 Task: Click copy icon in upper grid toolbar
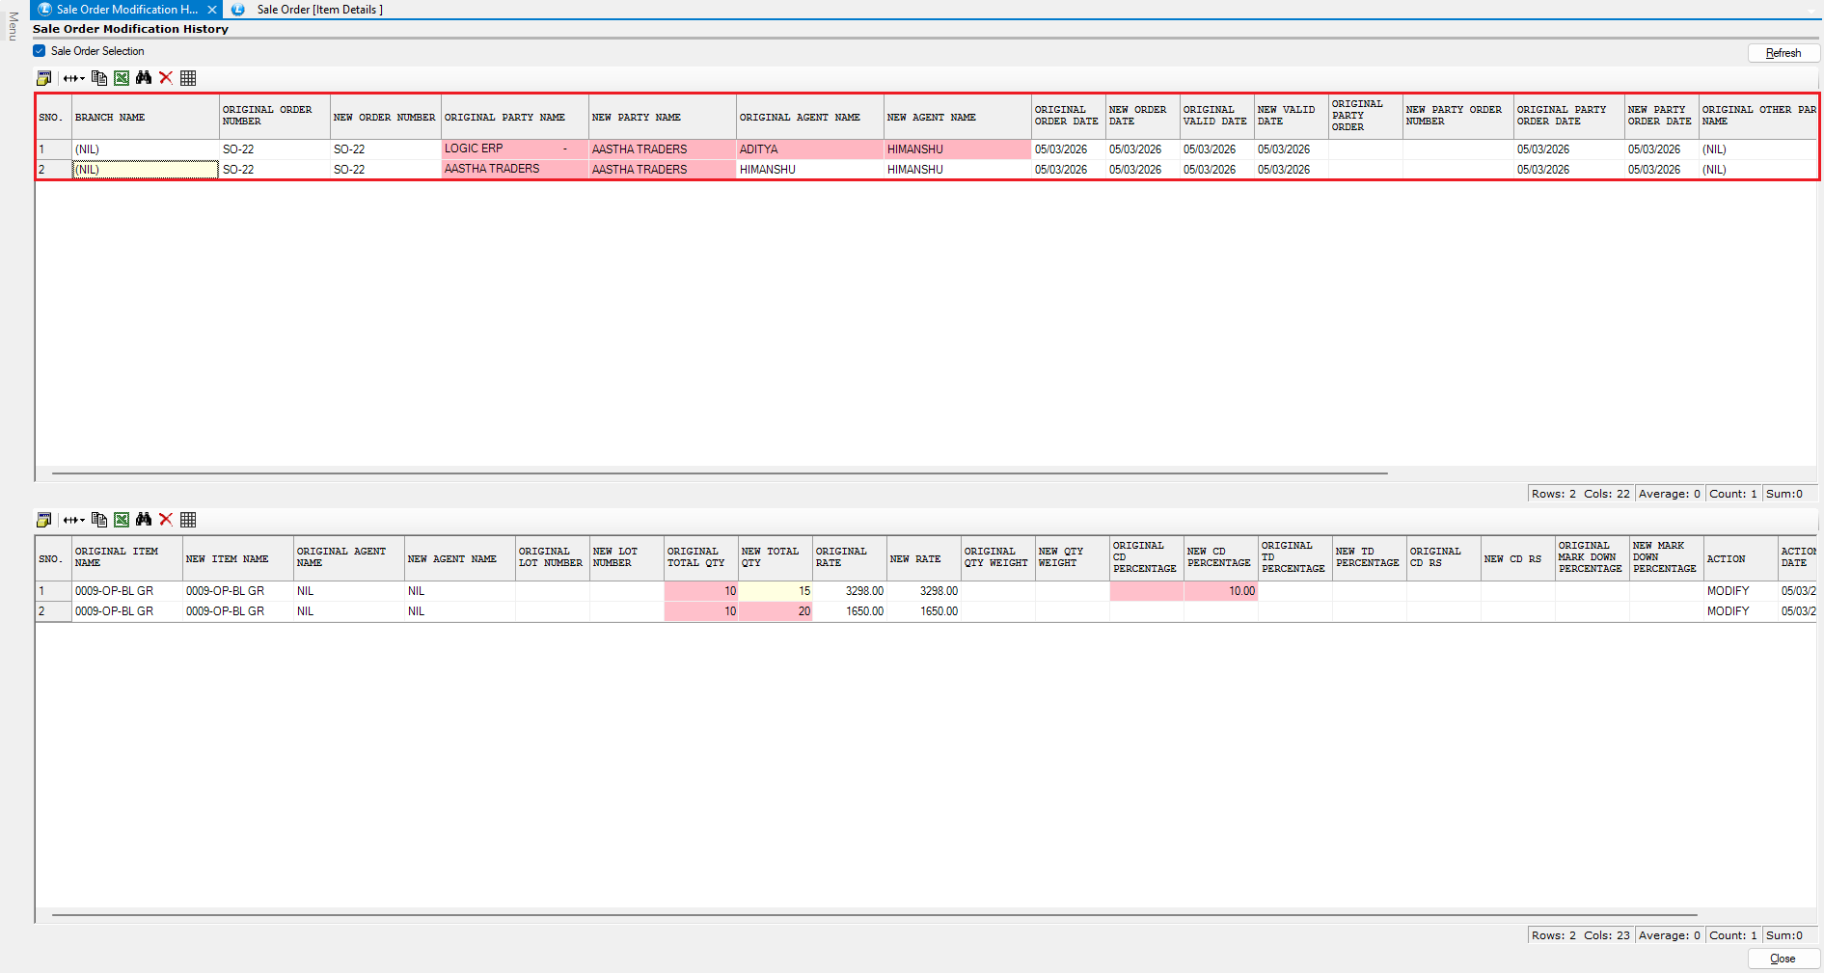pos(98,78)
